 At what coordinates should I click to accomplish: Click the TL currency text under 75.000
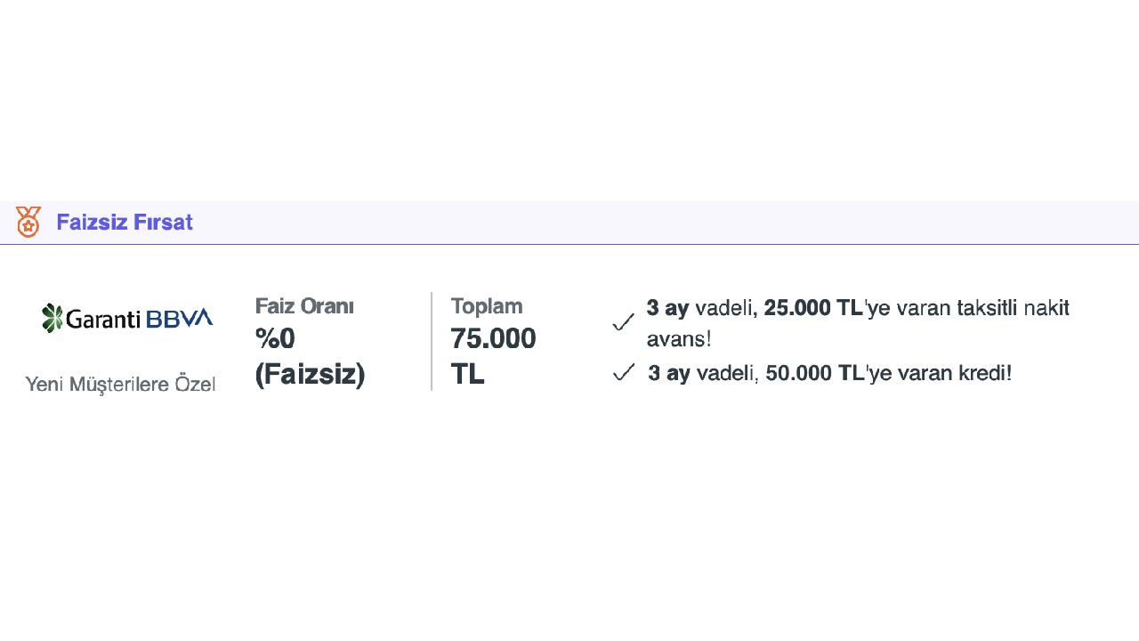pos(467,375)
